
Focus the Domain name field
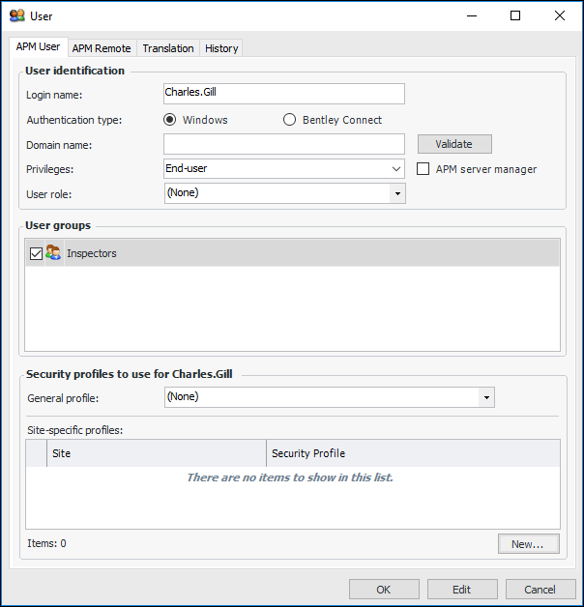(284, 144)
